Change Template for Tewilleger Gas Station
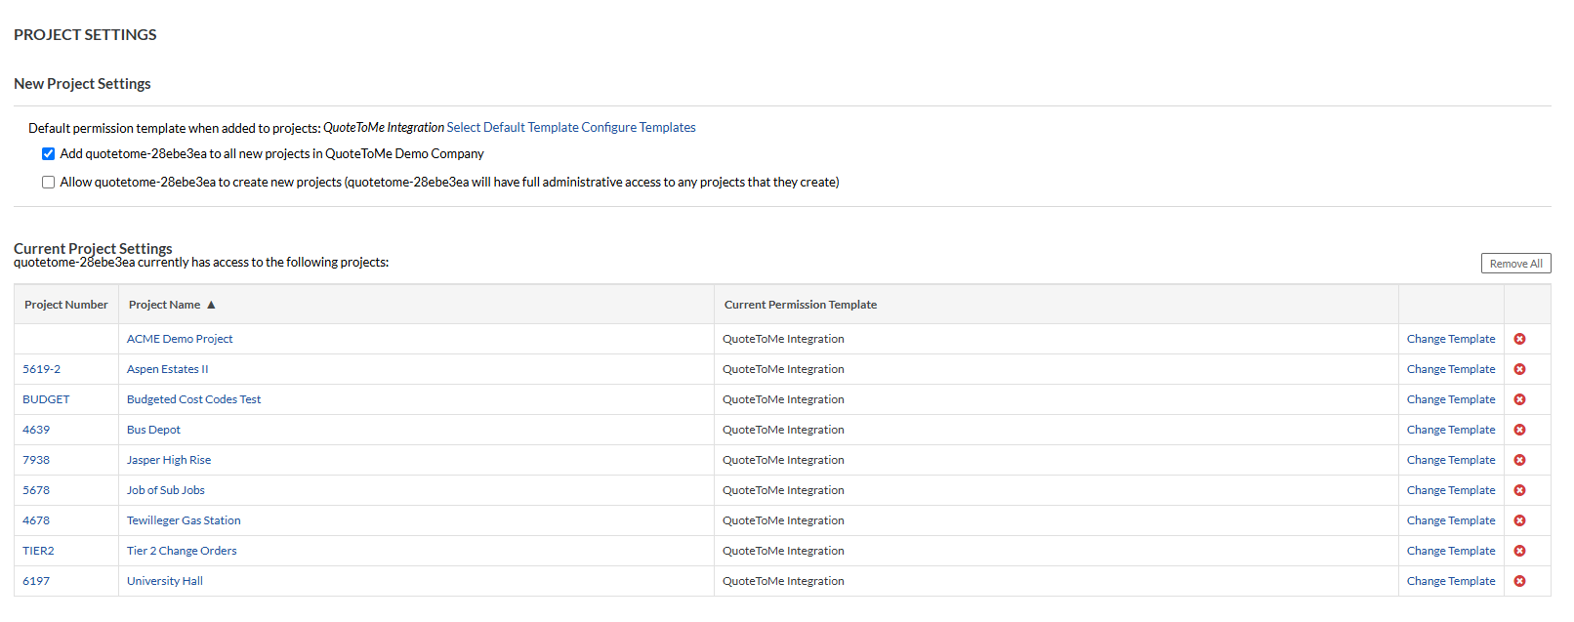 (x=1451, y=520)
